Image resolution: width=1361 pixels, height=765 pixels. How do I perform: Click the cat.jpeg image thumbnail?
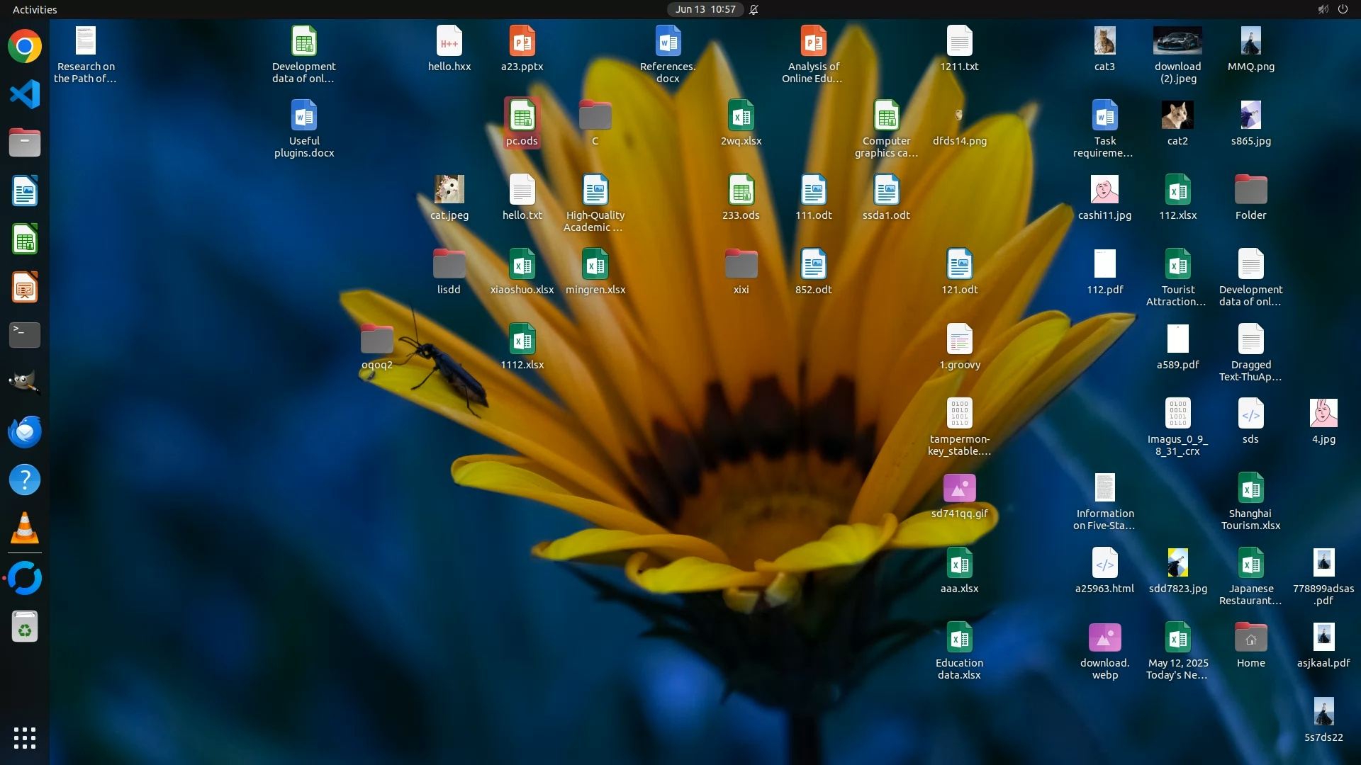coord(449,190)
